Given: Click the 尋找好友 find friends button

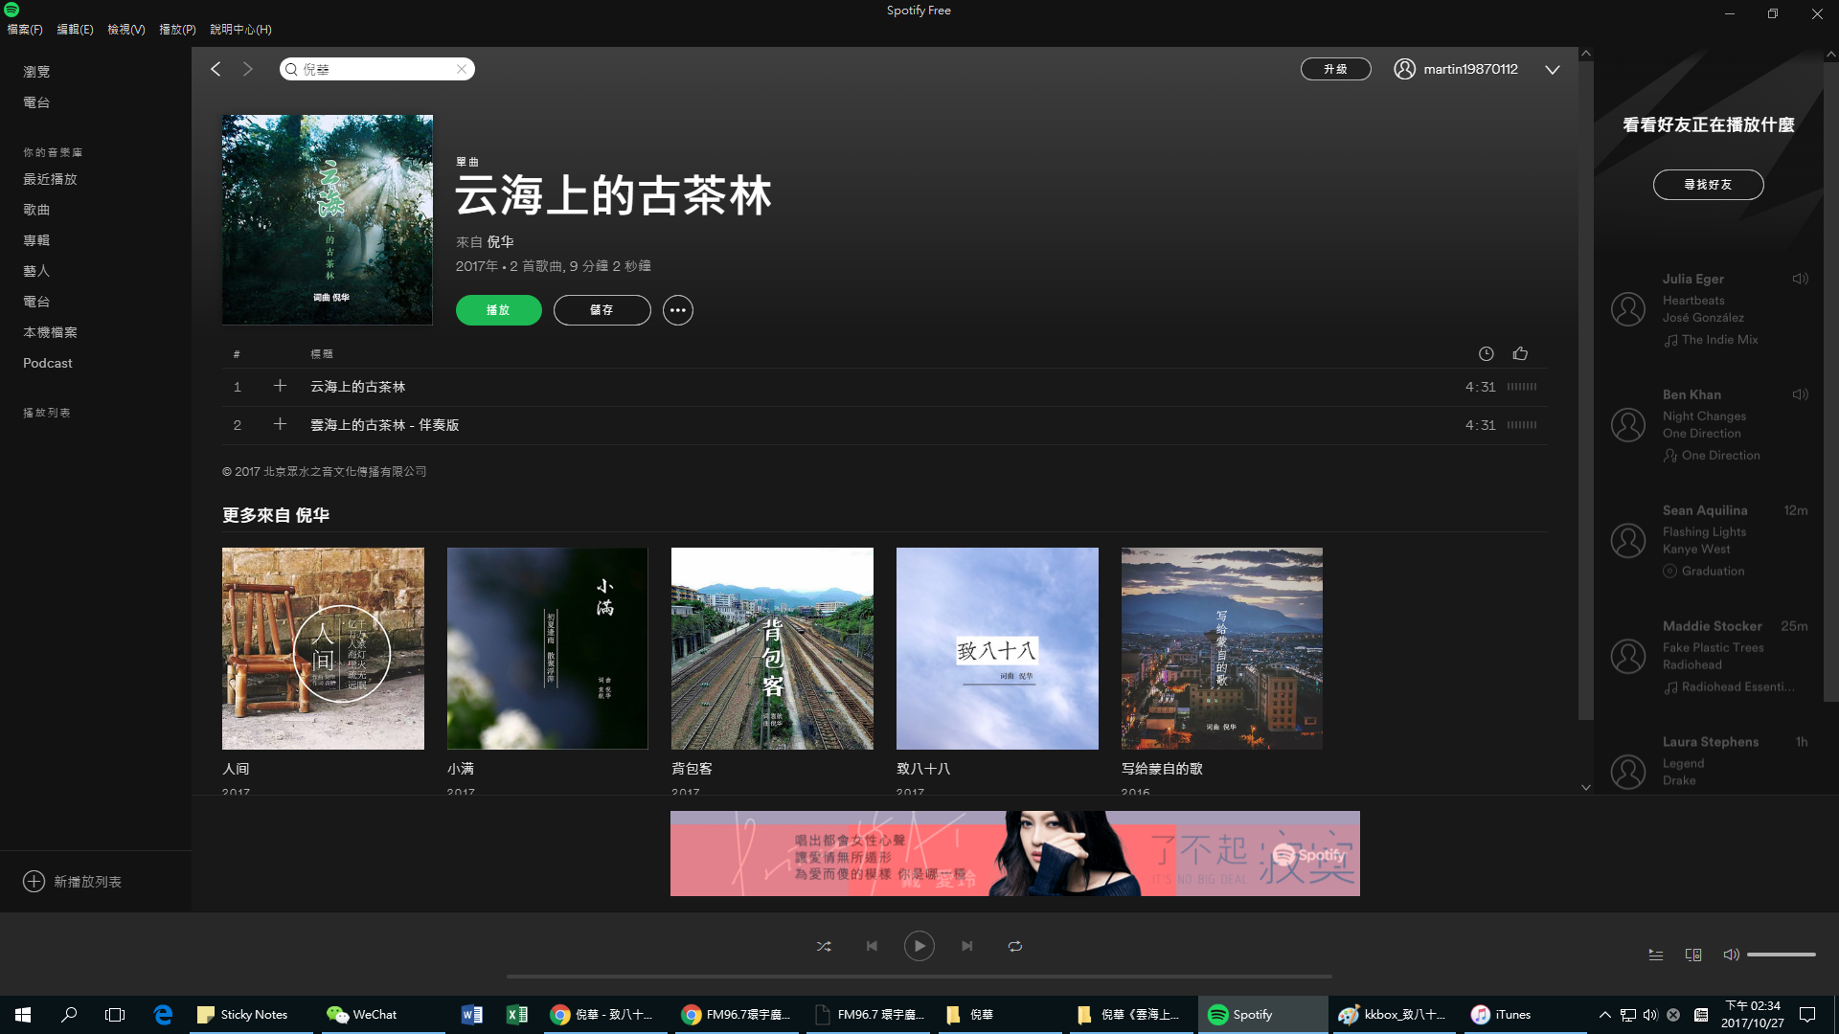Looking at the screenshot, I should [x=1708, y=185].
